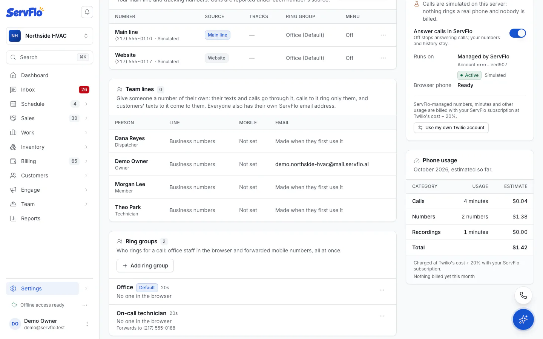
Task: Open more options for Website number row
Action: click(x=383, y=58)
